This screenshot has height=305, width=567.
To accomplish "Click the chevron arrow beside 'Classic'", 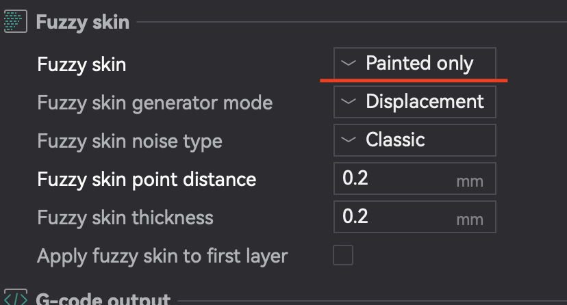I will [x=349, y=140].
